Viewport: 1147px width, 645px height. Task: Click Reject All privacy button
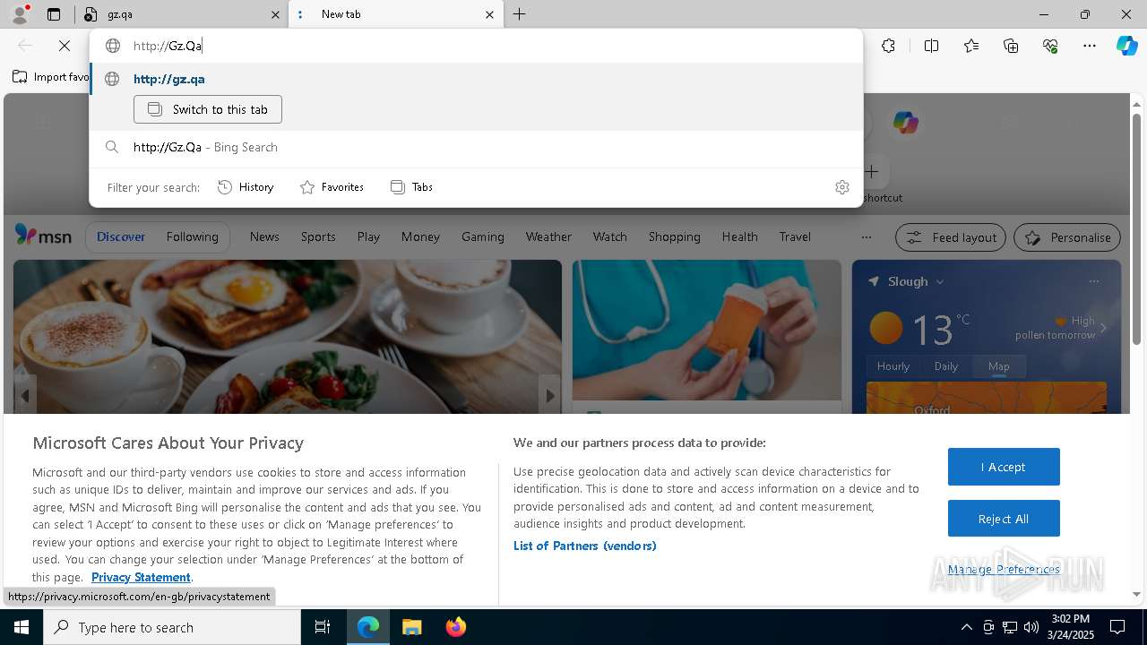tap(1004, 519)
